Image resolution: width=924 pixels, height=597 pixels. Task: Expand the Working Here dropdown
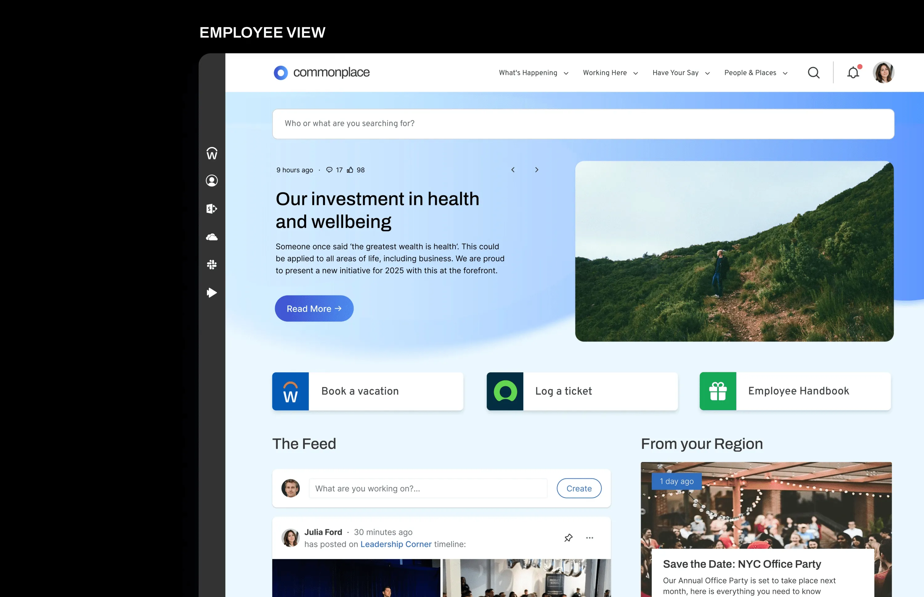click(610, 73)
